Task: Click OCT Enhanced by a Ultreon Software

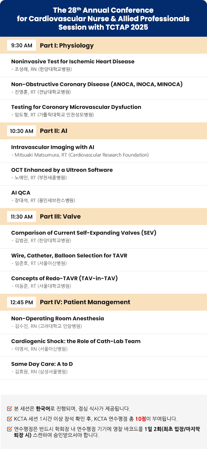Action: [x=62, y=170]
